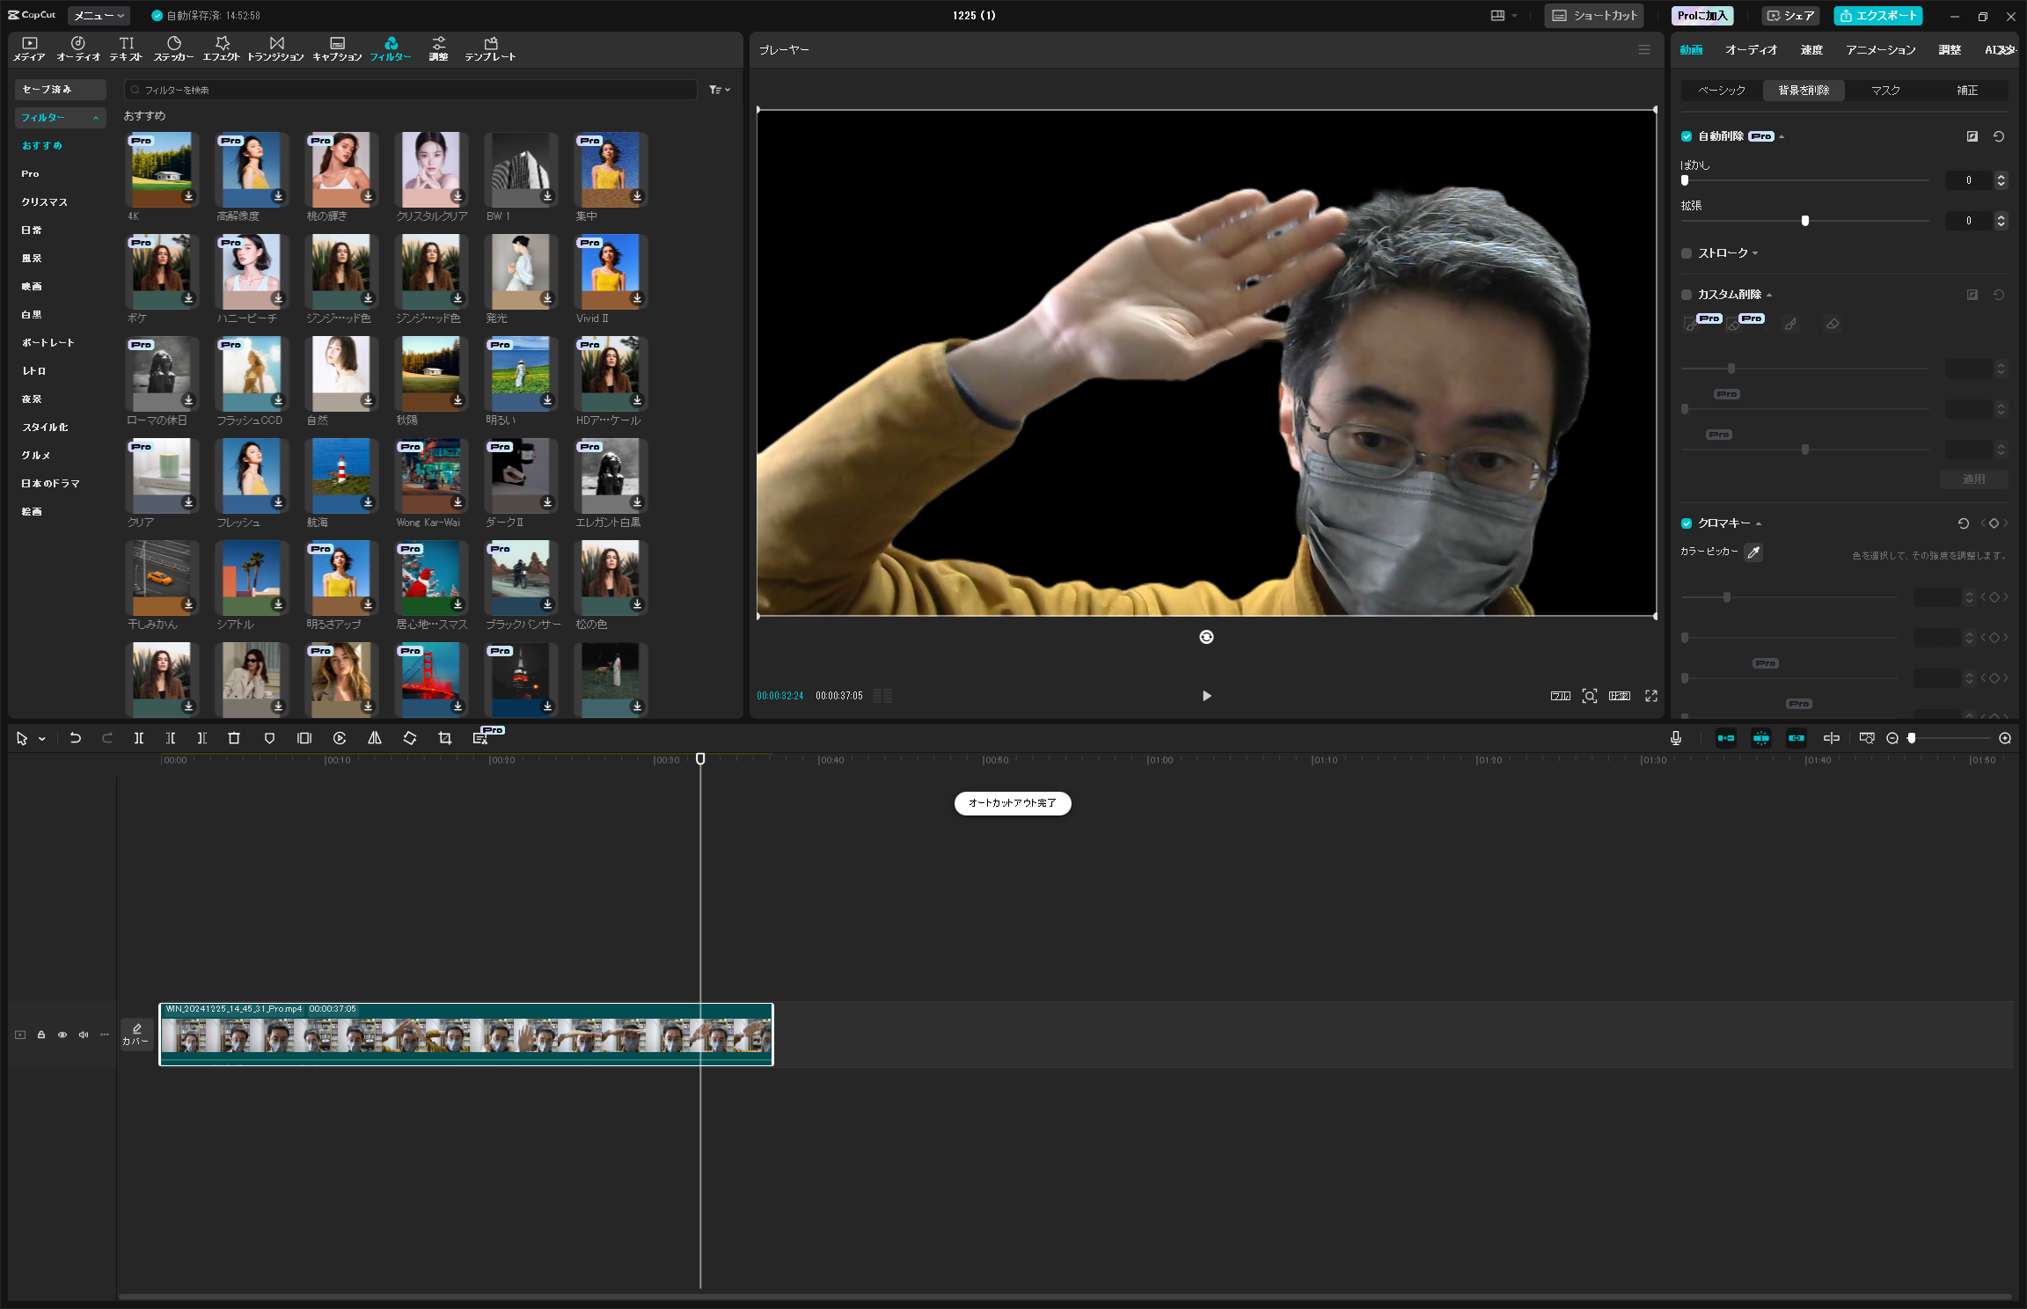
Task: Click the undo arrow icon
Action: click(x=76, y=738)
